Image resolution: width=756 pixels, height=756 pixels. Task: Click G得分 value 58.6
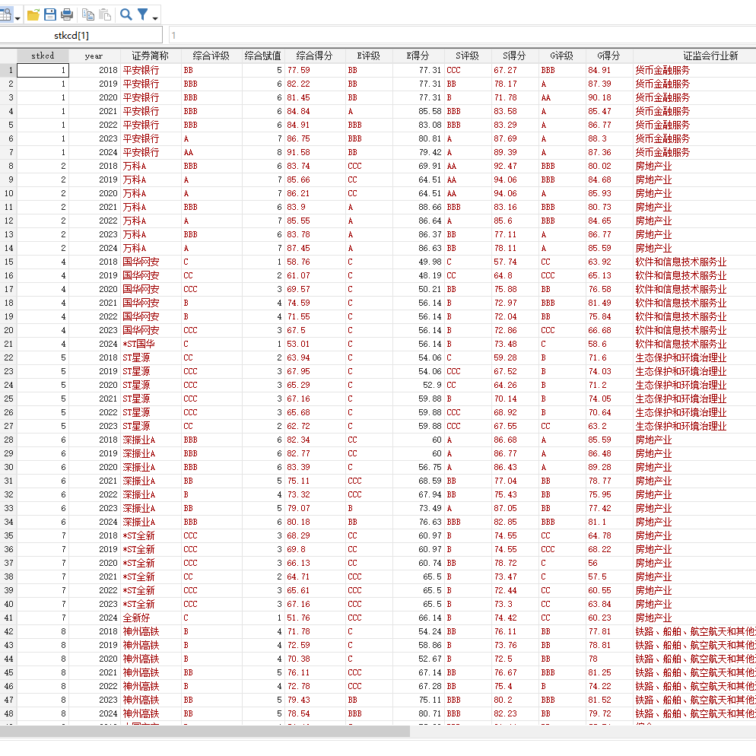click(x=597, y=345)
